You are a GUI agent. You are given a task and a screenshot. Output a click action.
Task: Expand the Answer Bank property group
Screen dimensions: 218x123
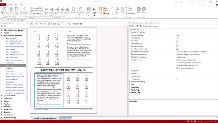(x=130, y=93)
